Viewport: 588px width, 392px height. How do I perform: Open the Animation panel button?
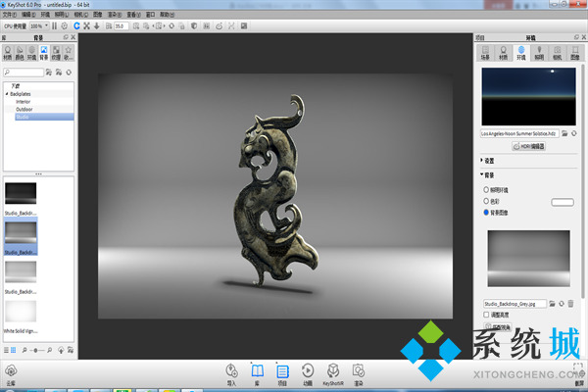308,372
